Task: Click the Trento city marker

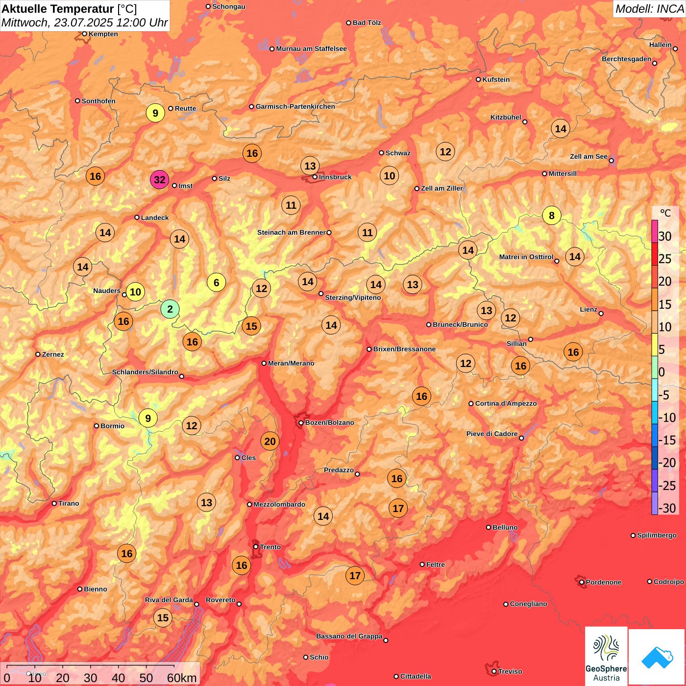Action: (256, 547)
